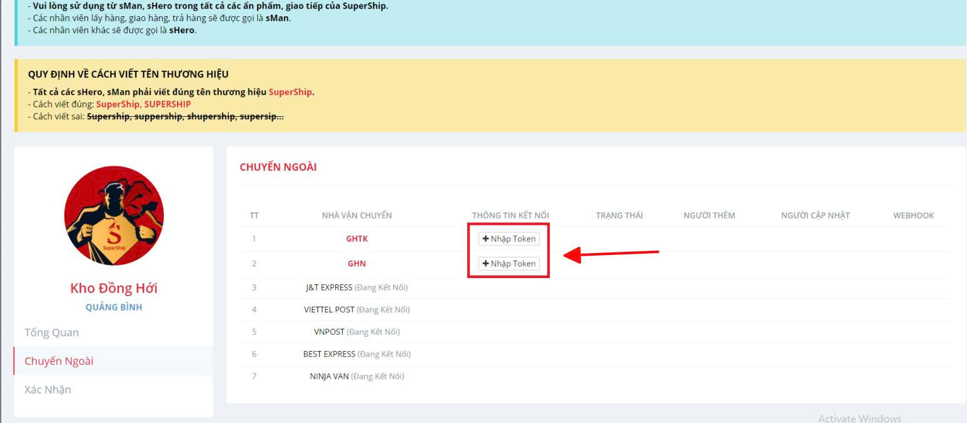Click the J&T EXPRESS row text

click(357, 287)
